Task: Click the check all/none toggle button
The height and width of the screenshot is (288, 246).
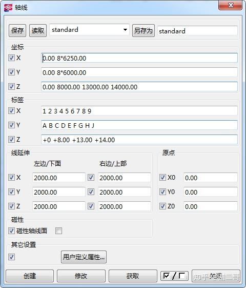Action: tap(174, 276)
